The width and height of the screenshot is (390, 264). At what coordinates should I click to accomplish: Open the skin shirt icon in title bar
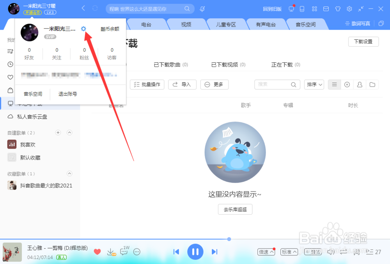338,9
